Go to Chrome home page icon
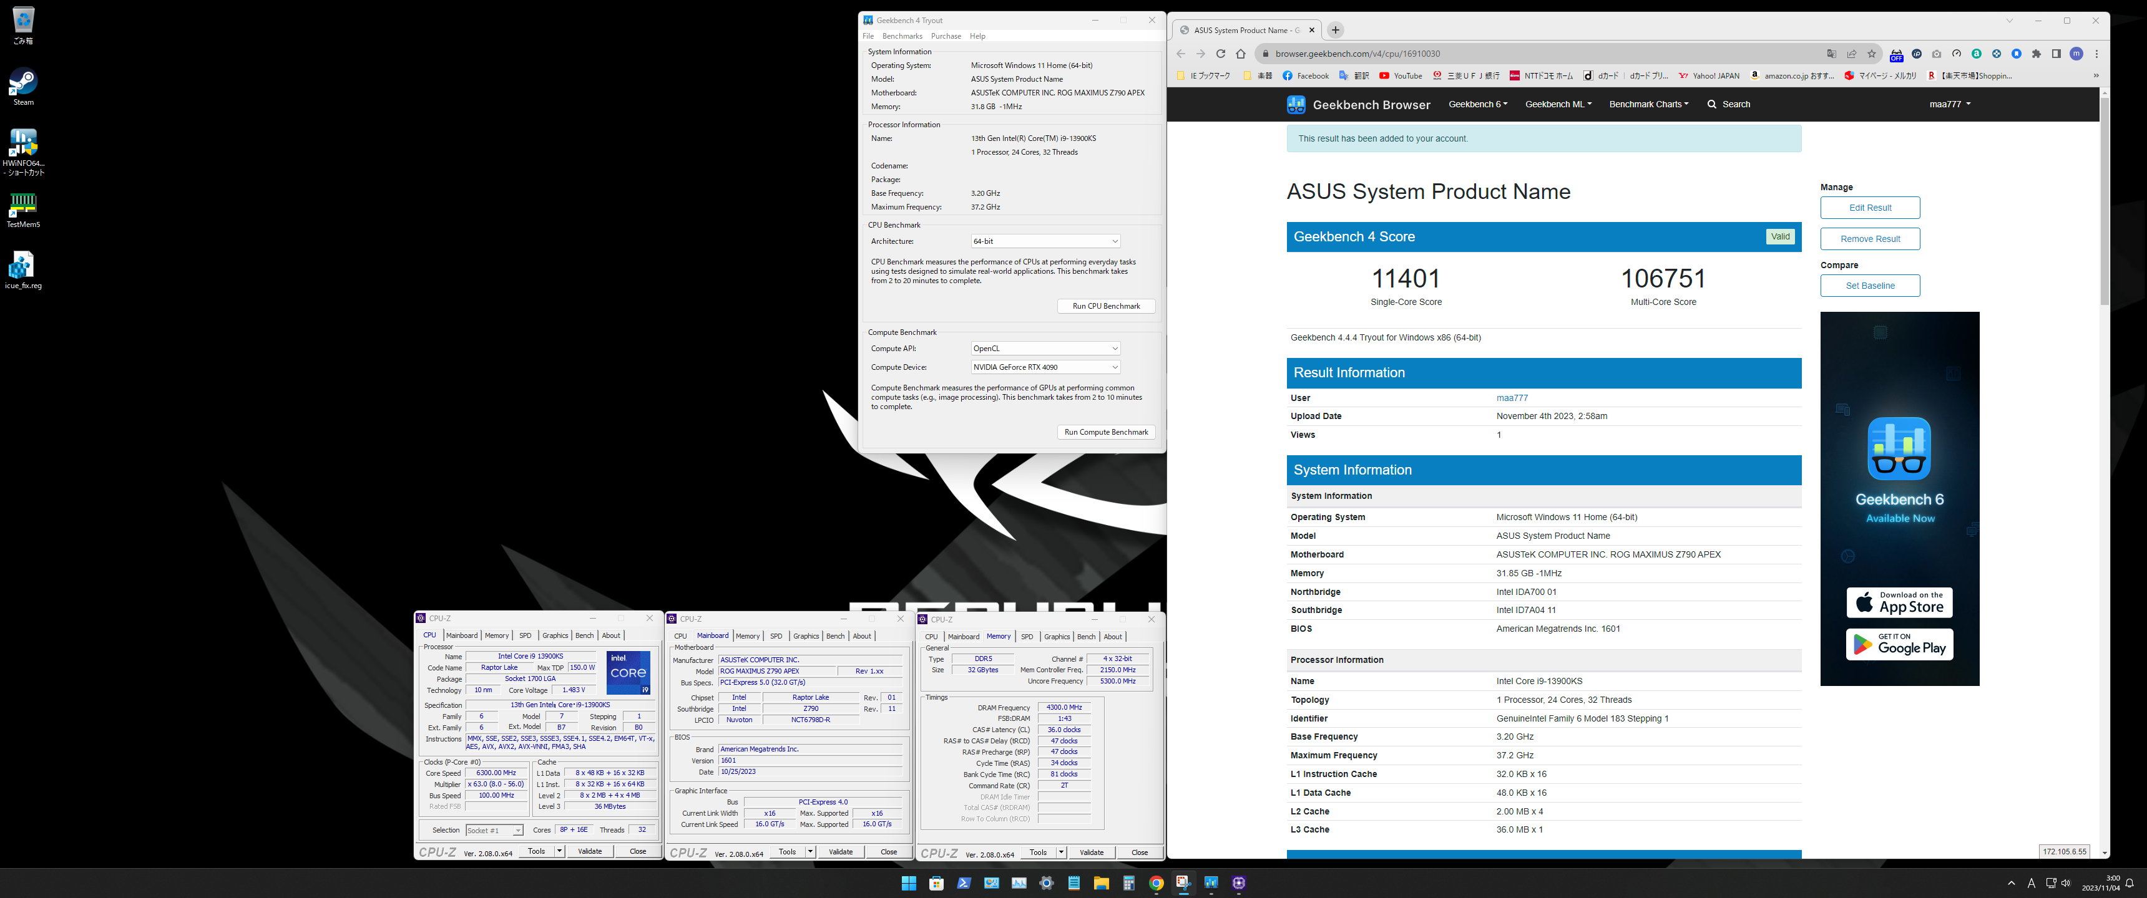Viewport: 2147px width, 898px height. coord(1241,54)
